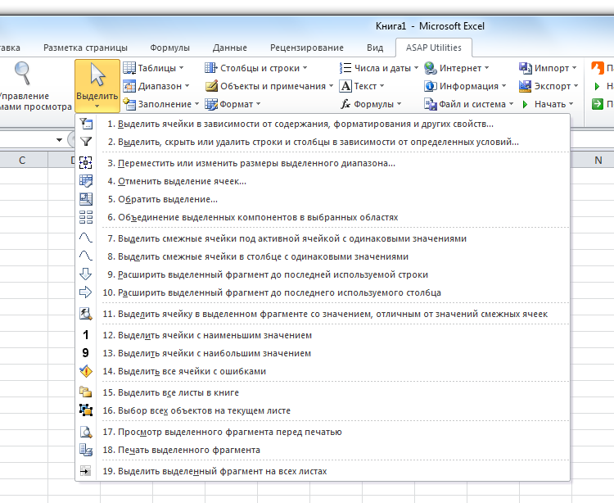Choose 1. Выделить ячейки в зависимости от содержания
Screen dimensions: 614x503
click(323, 124)
